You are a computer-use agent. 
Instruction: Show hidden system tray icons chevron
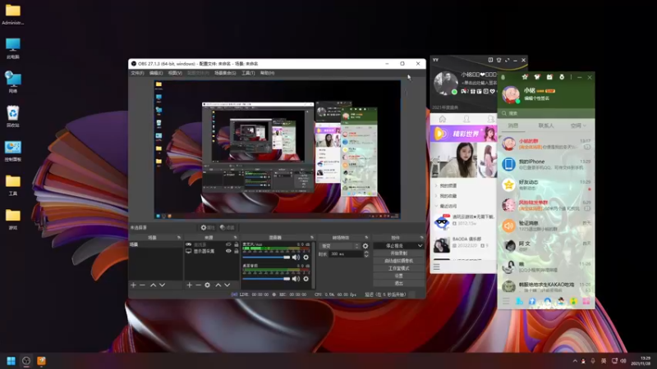pos(575,361)
